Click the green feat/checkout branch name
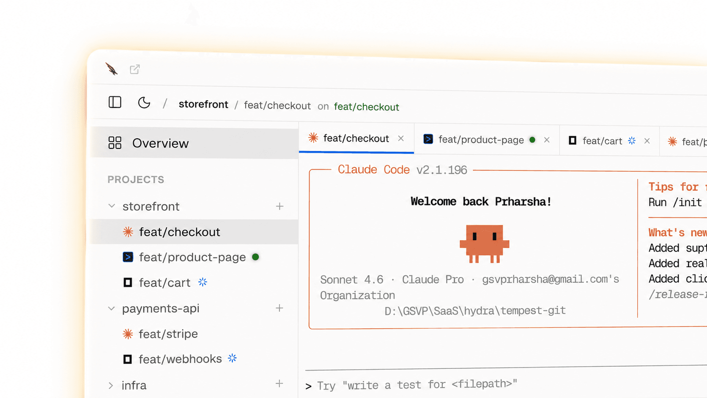 [367, 107]
